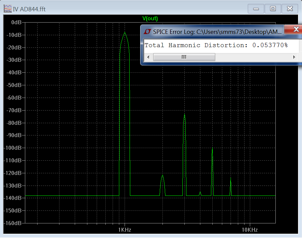Click the fundamental peak tip at 1KHz
302x239 pixels.
[125, 33]
